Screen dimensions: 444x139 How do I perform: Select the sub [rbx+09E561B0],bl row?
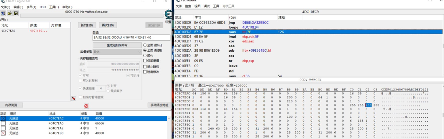click(x=308, y=50)
